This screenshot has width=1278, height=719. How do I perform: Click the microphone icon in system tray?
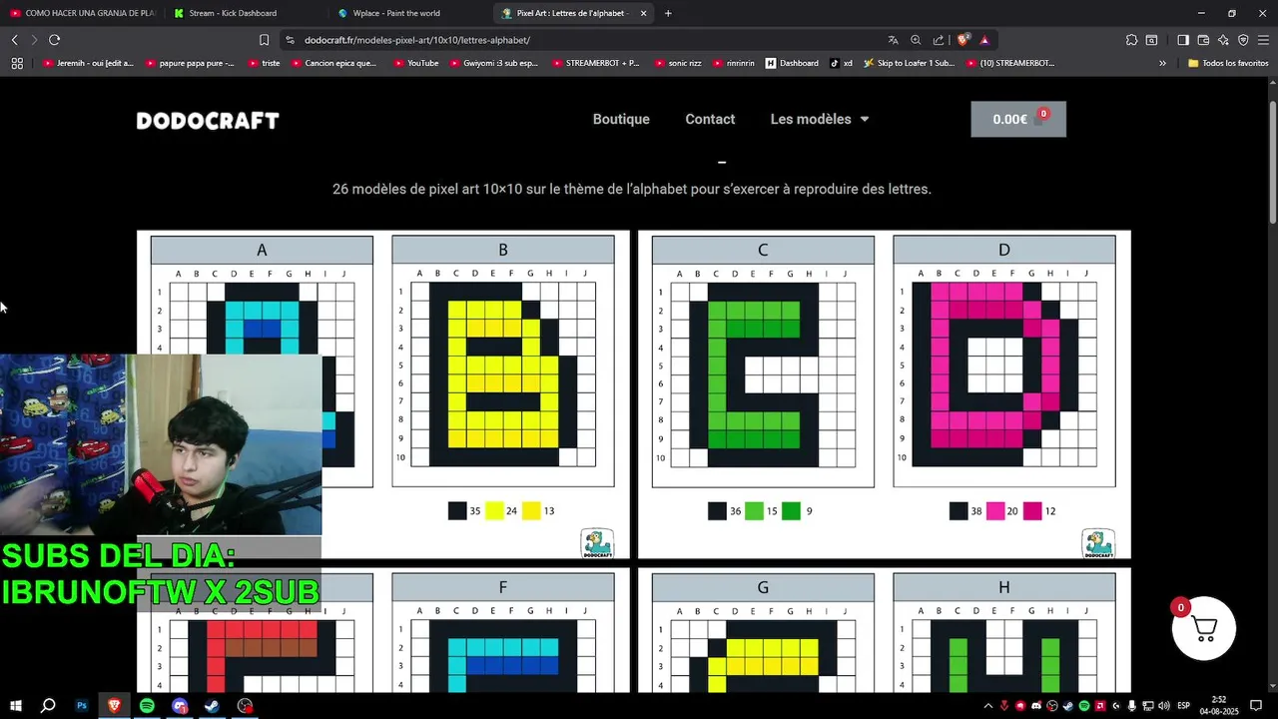coord(1131,706)
